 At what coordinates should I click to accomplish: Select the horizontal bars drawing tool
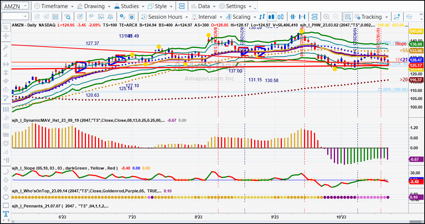coord(6,135)
